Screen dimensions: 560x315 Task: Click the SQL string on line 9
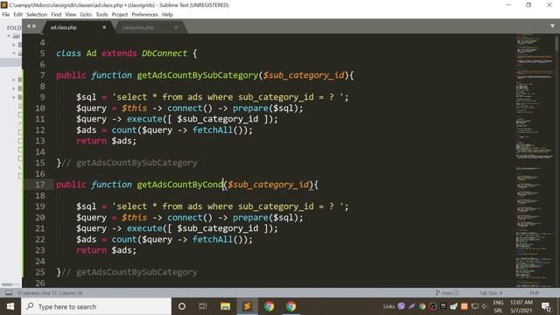pyautogui.click(x=227, y=97)
